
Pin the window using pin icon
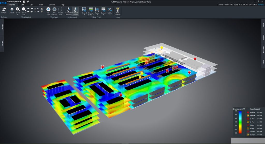pyautogui.click(x=28, y=2)
